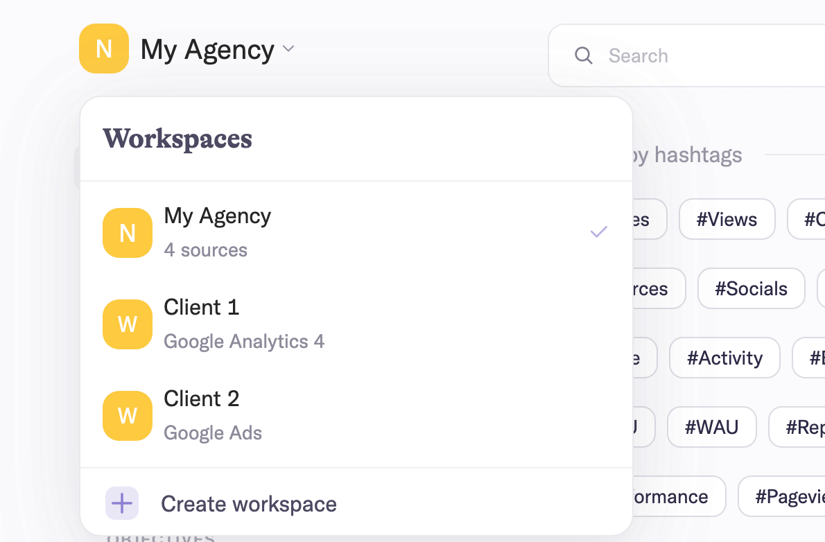
Task: Select the #Activity hashtag
Action: coord(724,358)
